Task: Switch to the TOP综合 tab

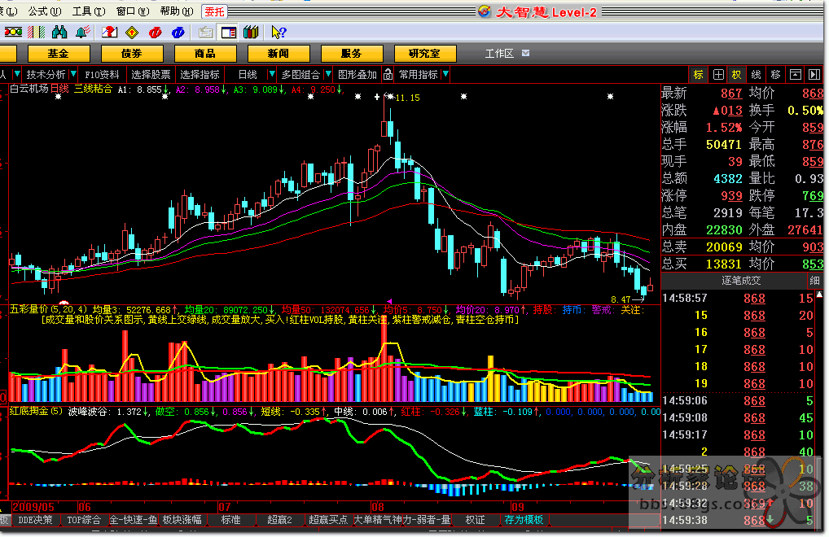Action: tap(84, 520)
